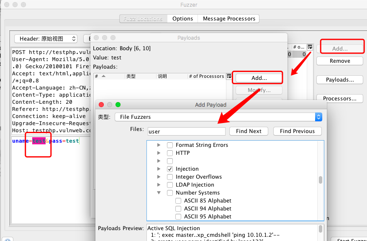Collapse the Number Systems node
The width and height of the screenshot is (367, 241).
159,193
